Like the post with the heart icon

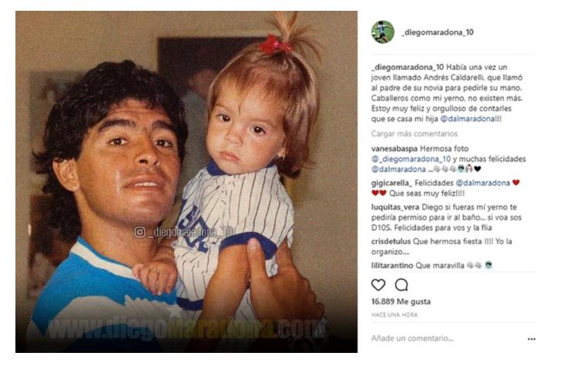[x=378, y=285]
